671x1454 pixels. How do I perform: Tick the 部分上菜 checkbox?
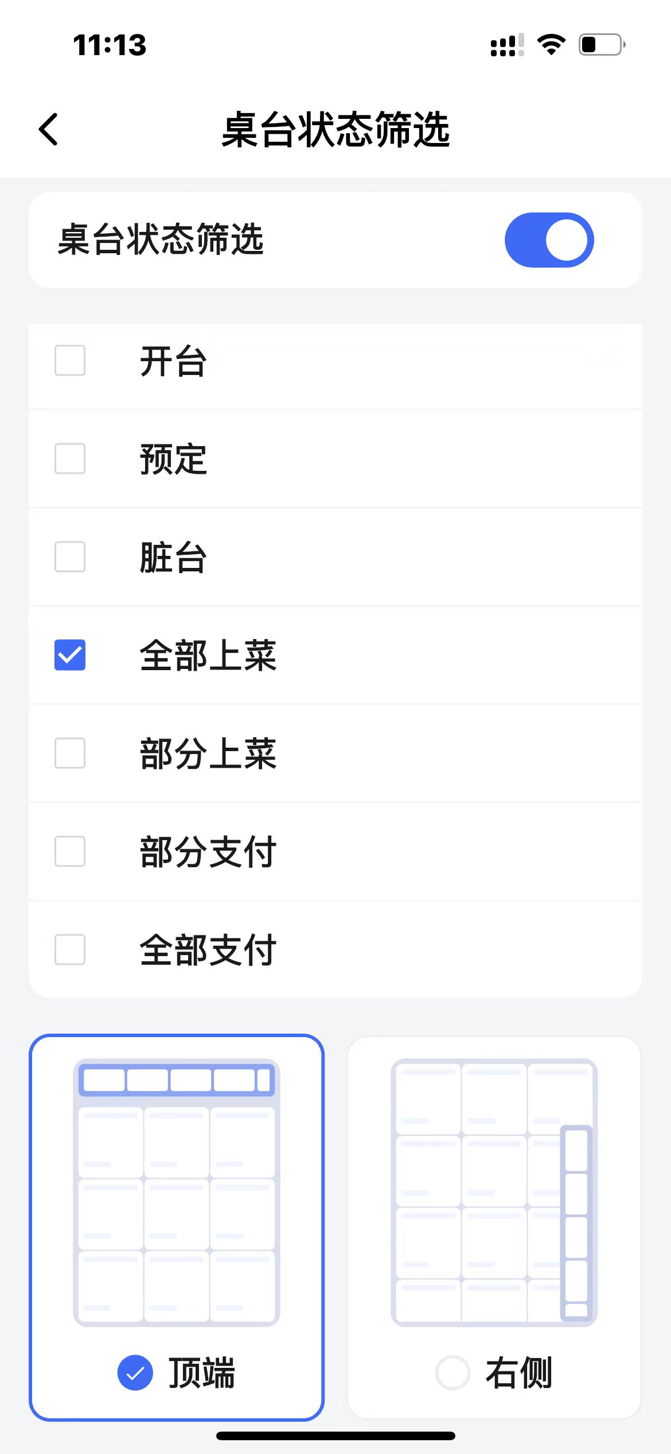[x=70, y=753]
